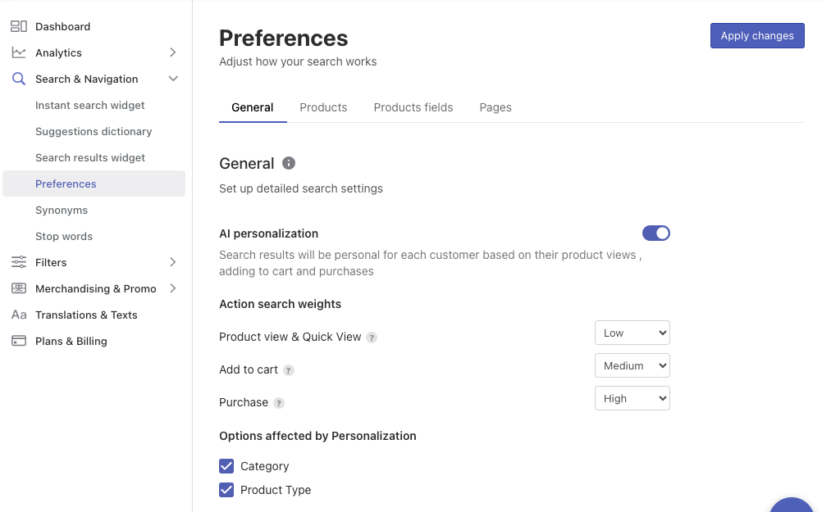This screenshot has width=822, height=512.
Task: Uncheck the Category checkbox
Action: pos(226,466)
